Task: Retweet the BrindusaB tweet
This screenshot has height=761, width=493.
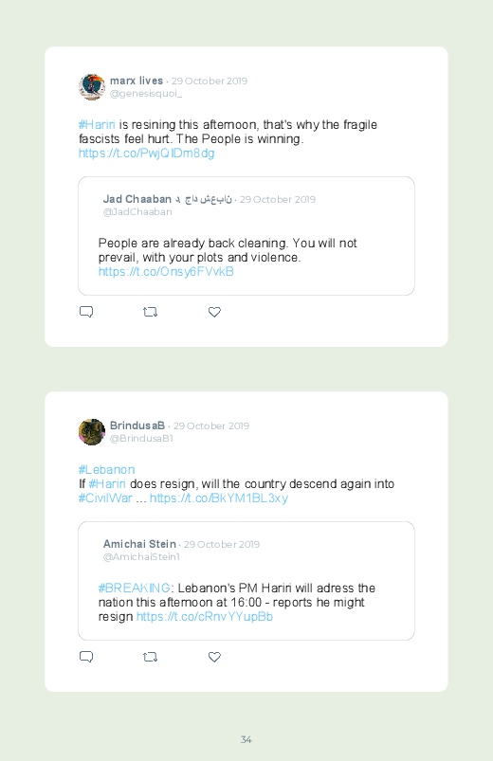Action: [150, 657]
